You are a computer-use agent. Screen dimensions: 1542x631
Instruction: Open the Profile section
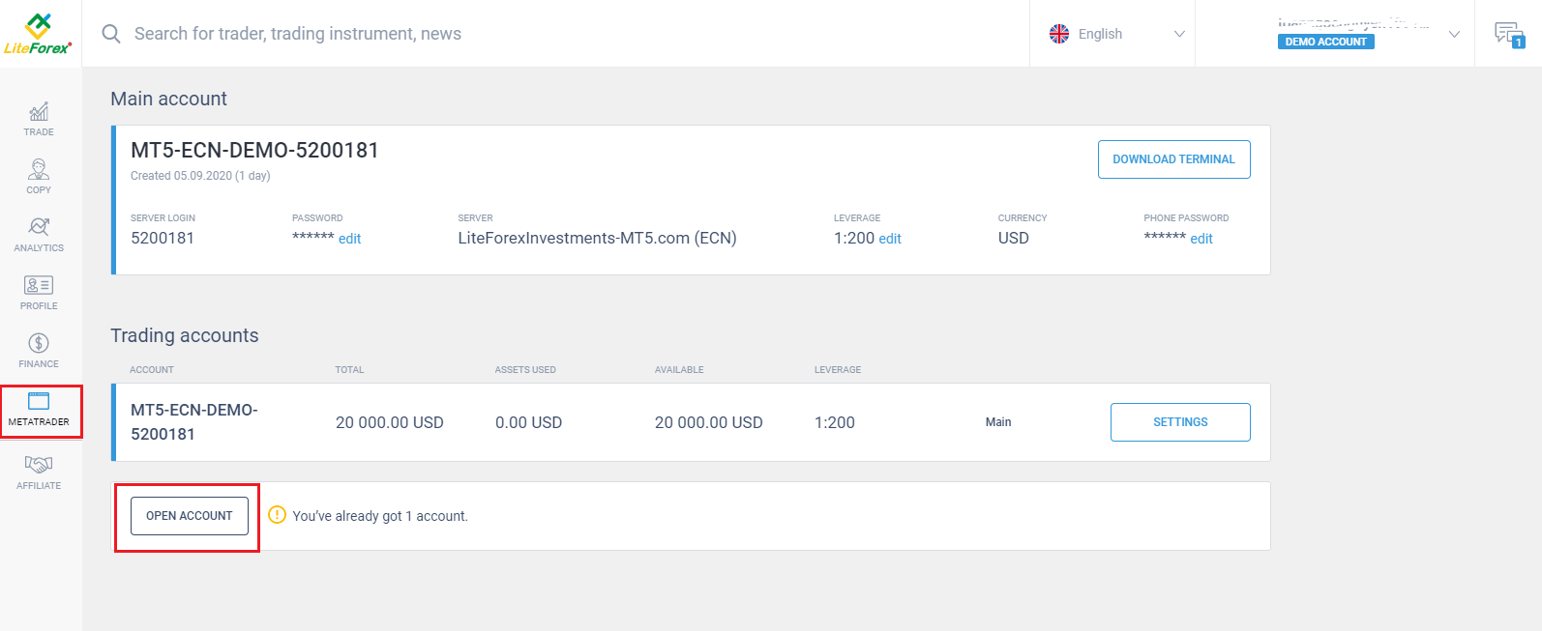pos(39,293)
